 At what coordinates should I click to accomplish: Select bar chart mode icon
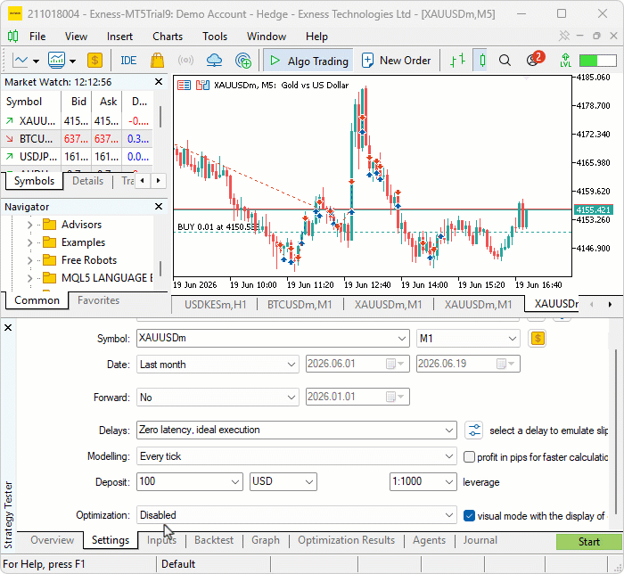(457, 61)
